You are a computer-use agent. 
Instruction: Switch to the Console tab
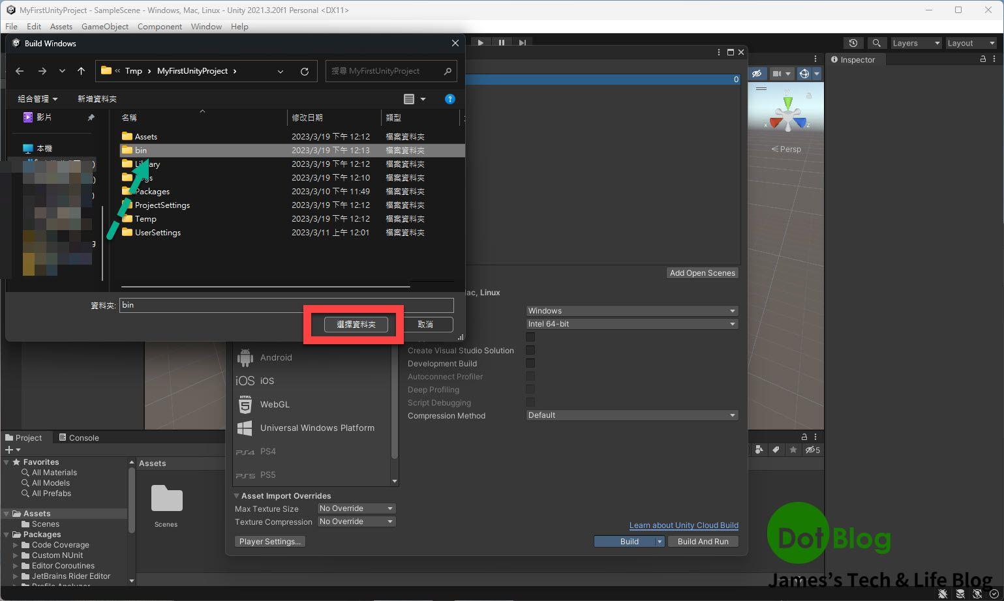pos(79,437)
